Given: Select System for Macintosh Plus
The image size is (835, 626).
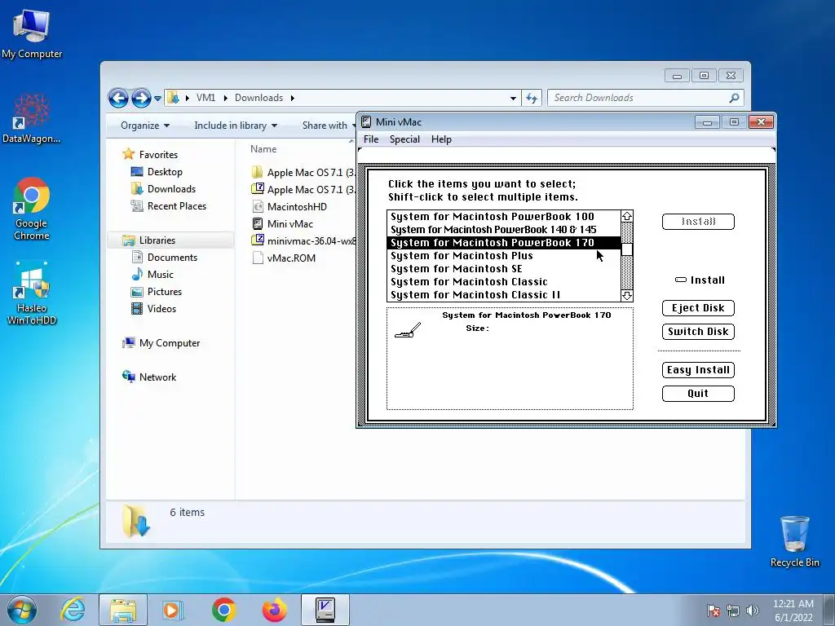Looking at the screenshot, I should [x=504, y=255].
